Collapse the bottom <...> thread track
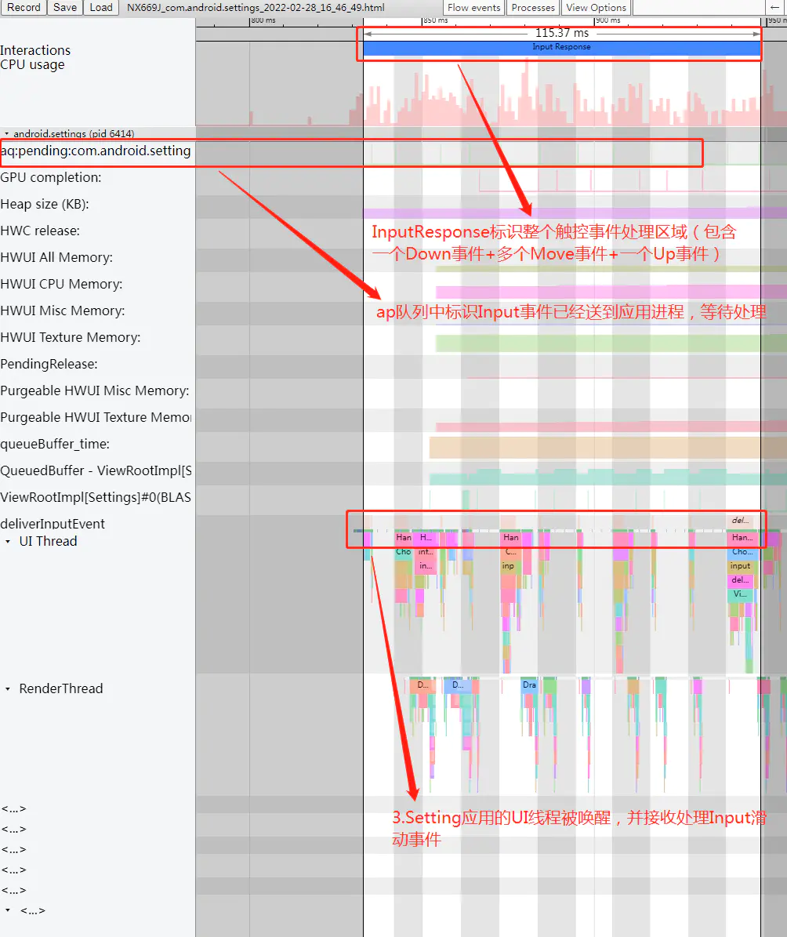787x937 pixels. 8,910
